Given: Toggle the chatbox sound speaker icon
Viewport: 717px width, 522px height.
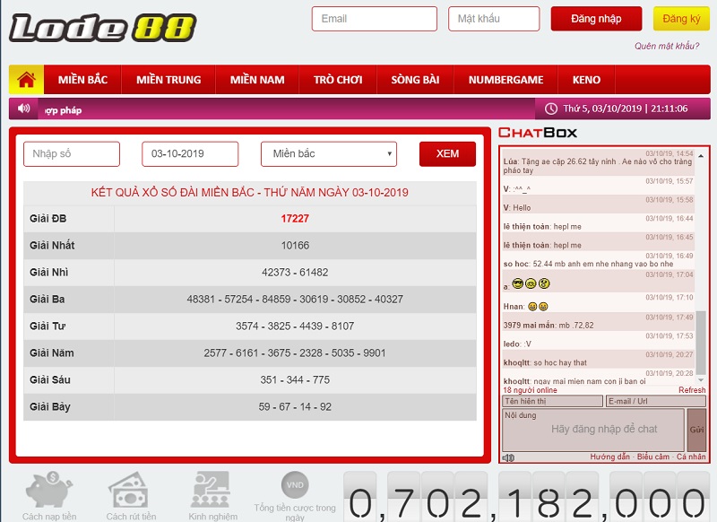Looking at the screenshot, I should [x=508, y=457].
